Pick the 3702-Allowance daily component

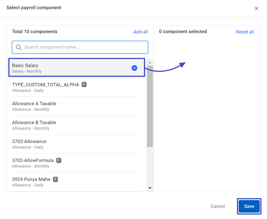(x=77, y=144)
